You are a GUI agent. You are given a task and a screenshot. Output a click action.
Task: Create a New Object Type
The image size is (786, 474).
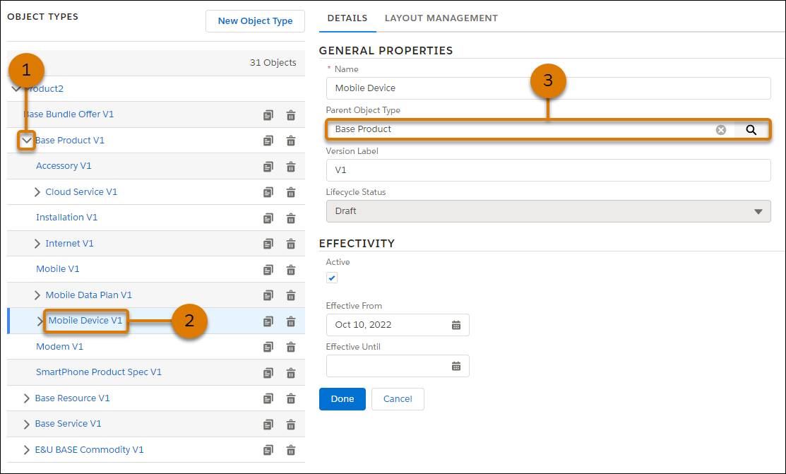[255, 21]
